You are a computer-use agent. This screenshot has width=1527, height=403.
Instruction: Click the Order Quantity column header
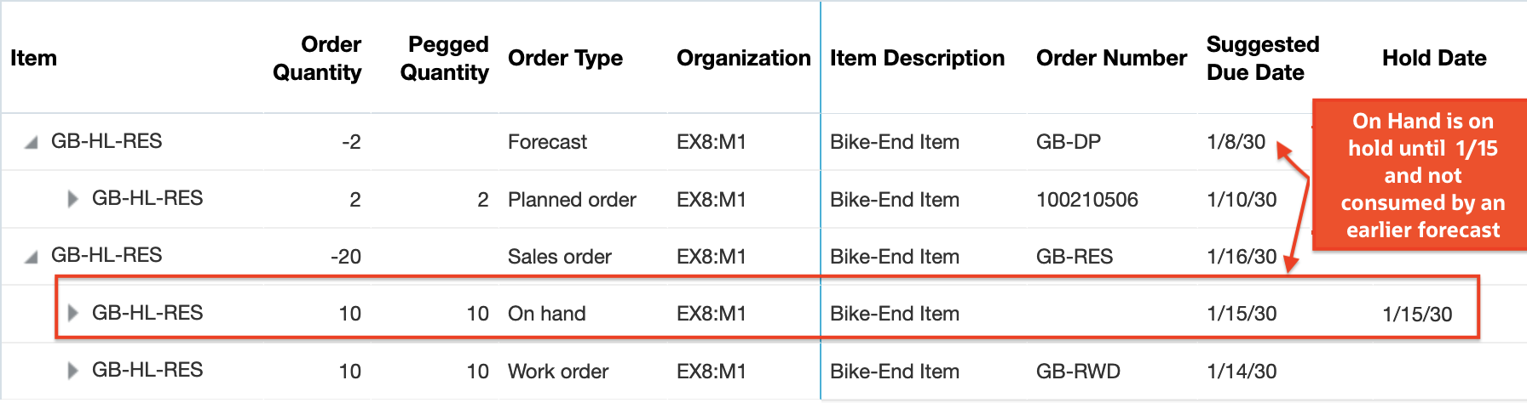[317, 58]
